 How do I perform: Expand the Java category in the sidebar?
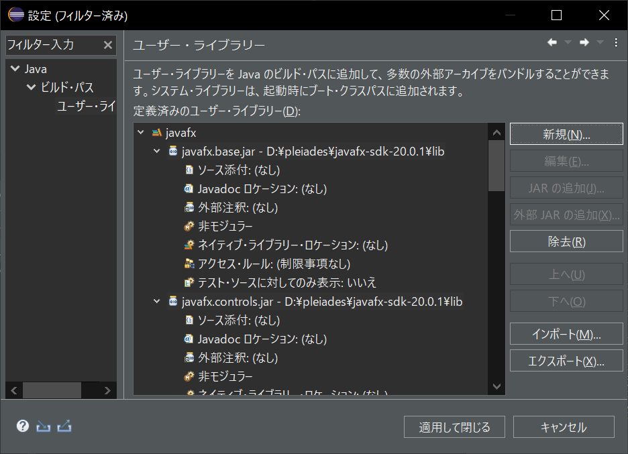pos(15,68)
